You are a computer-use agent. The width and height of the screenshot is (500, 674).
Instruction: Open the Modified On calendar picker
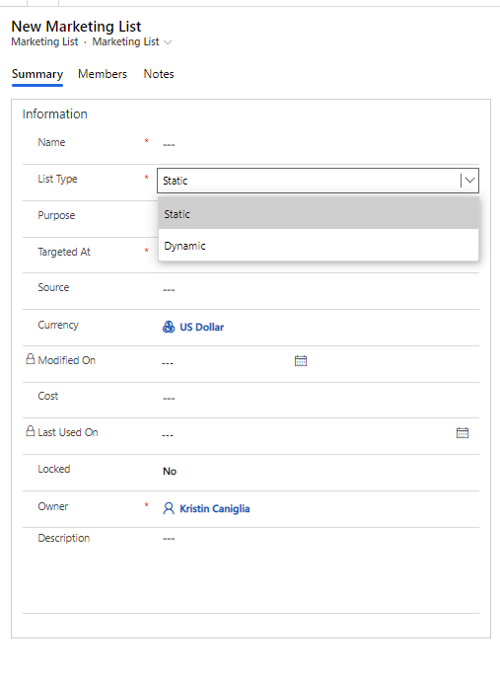(x=301, y=361)
